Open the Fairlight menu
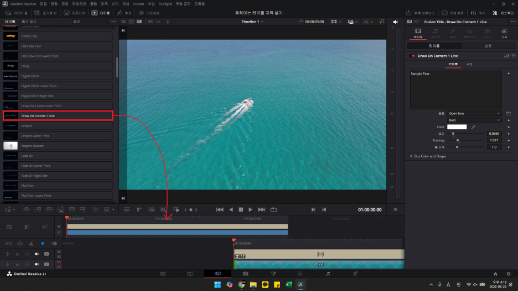This screenshot has width=518, height=291. click(165, 4)
